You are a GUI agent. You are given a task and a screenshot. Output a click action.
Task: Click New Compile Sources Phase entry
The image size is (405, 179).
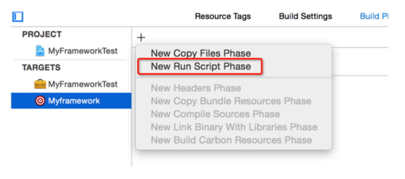pyautogui.click(x=215, y=114)
